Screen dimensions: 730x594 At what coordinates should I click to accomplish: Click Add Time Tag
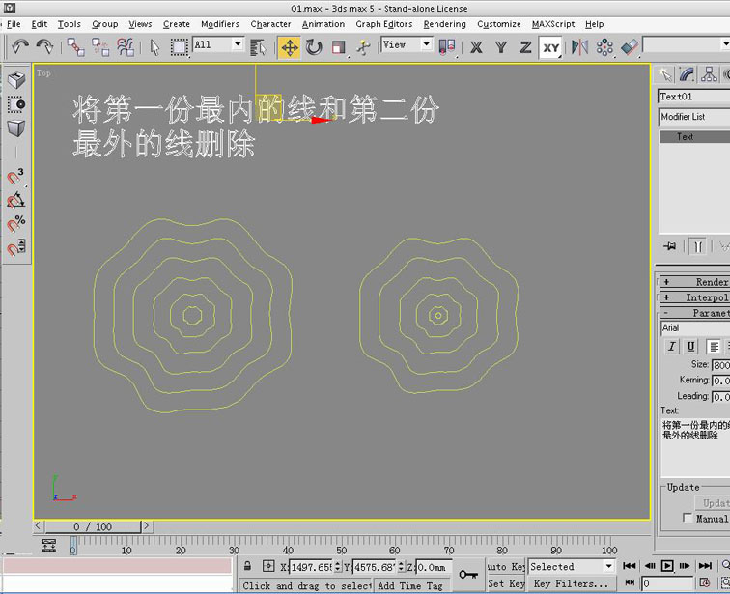409,585
